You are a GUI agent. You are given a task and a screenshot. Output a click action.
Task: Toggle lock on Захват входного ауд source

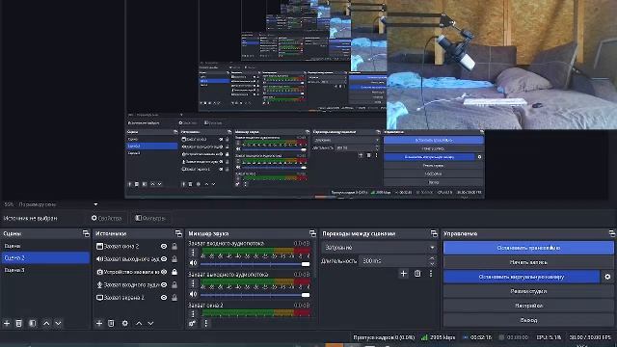coord(174,285)
